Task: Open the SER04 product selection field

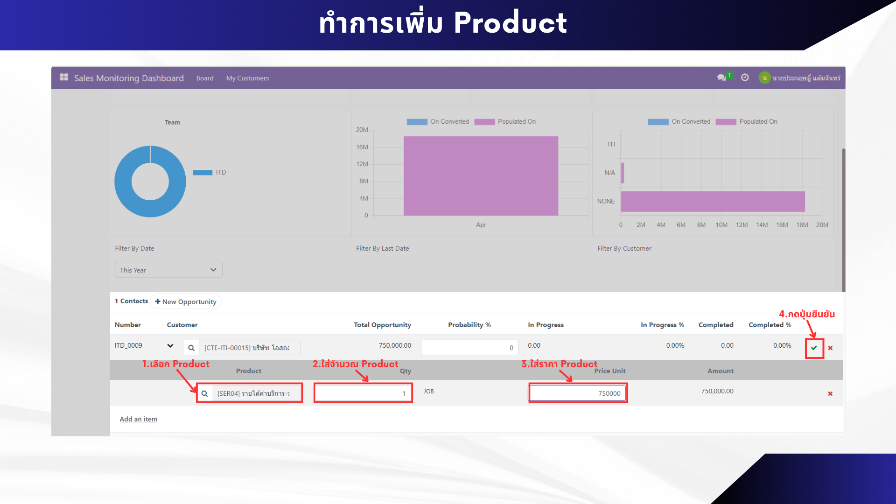Action: pyautogui.click(x=256, y=393)
